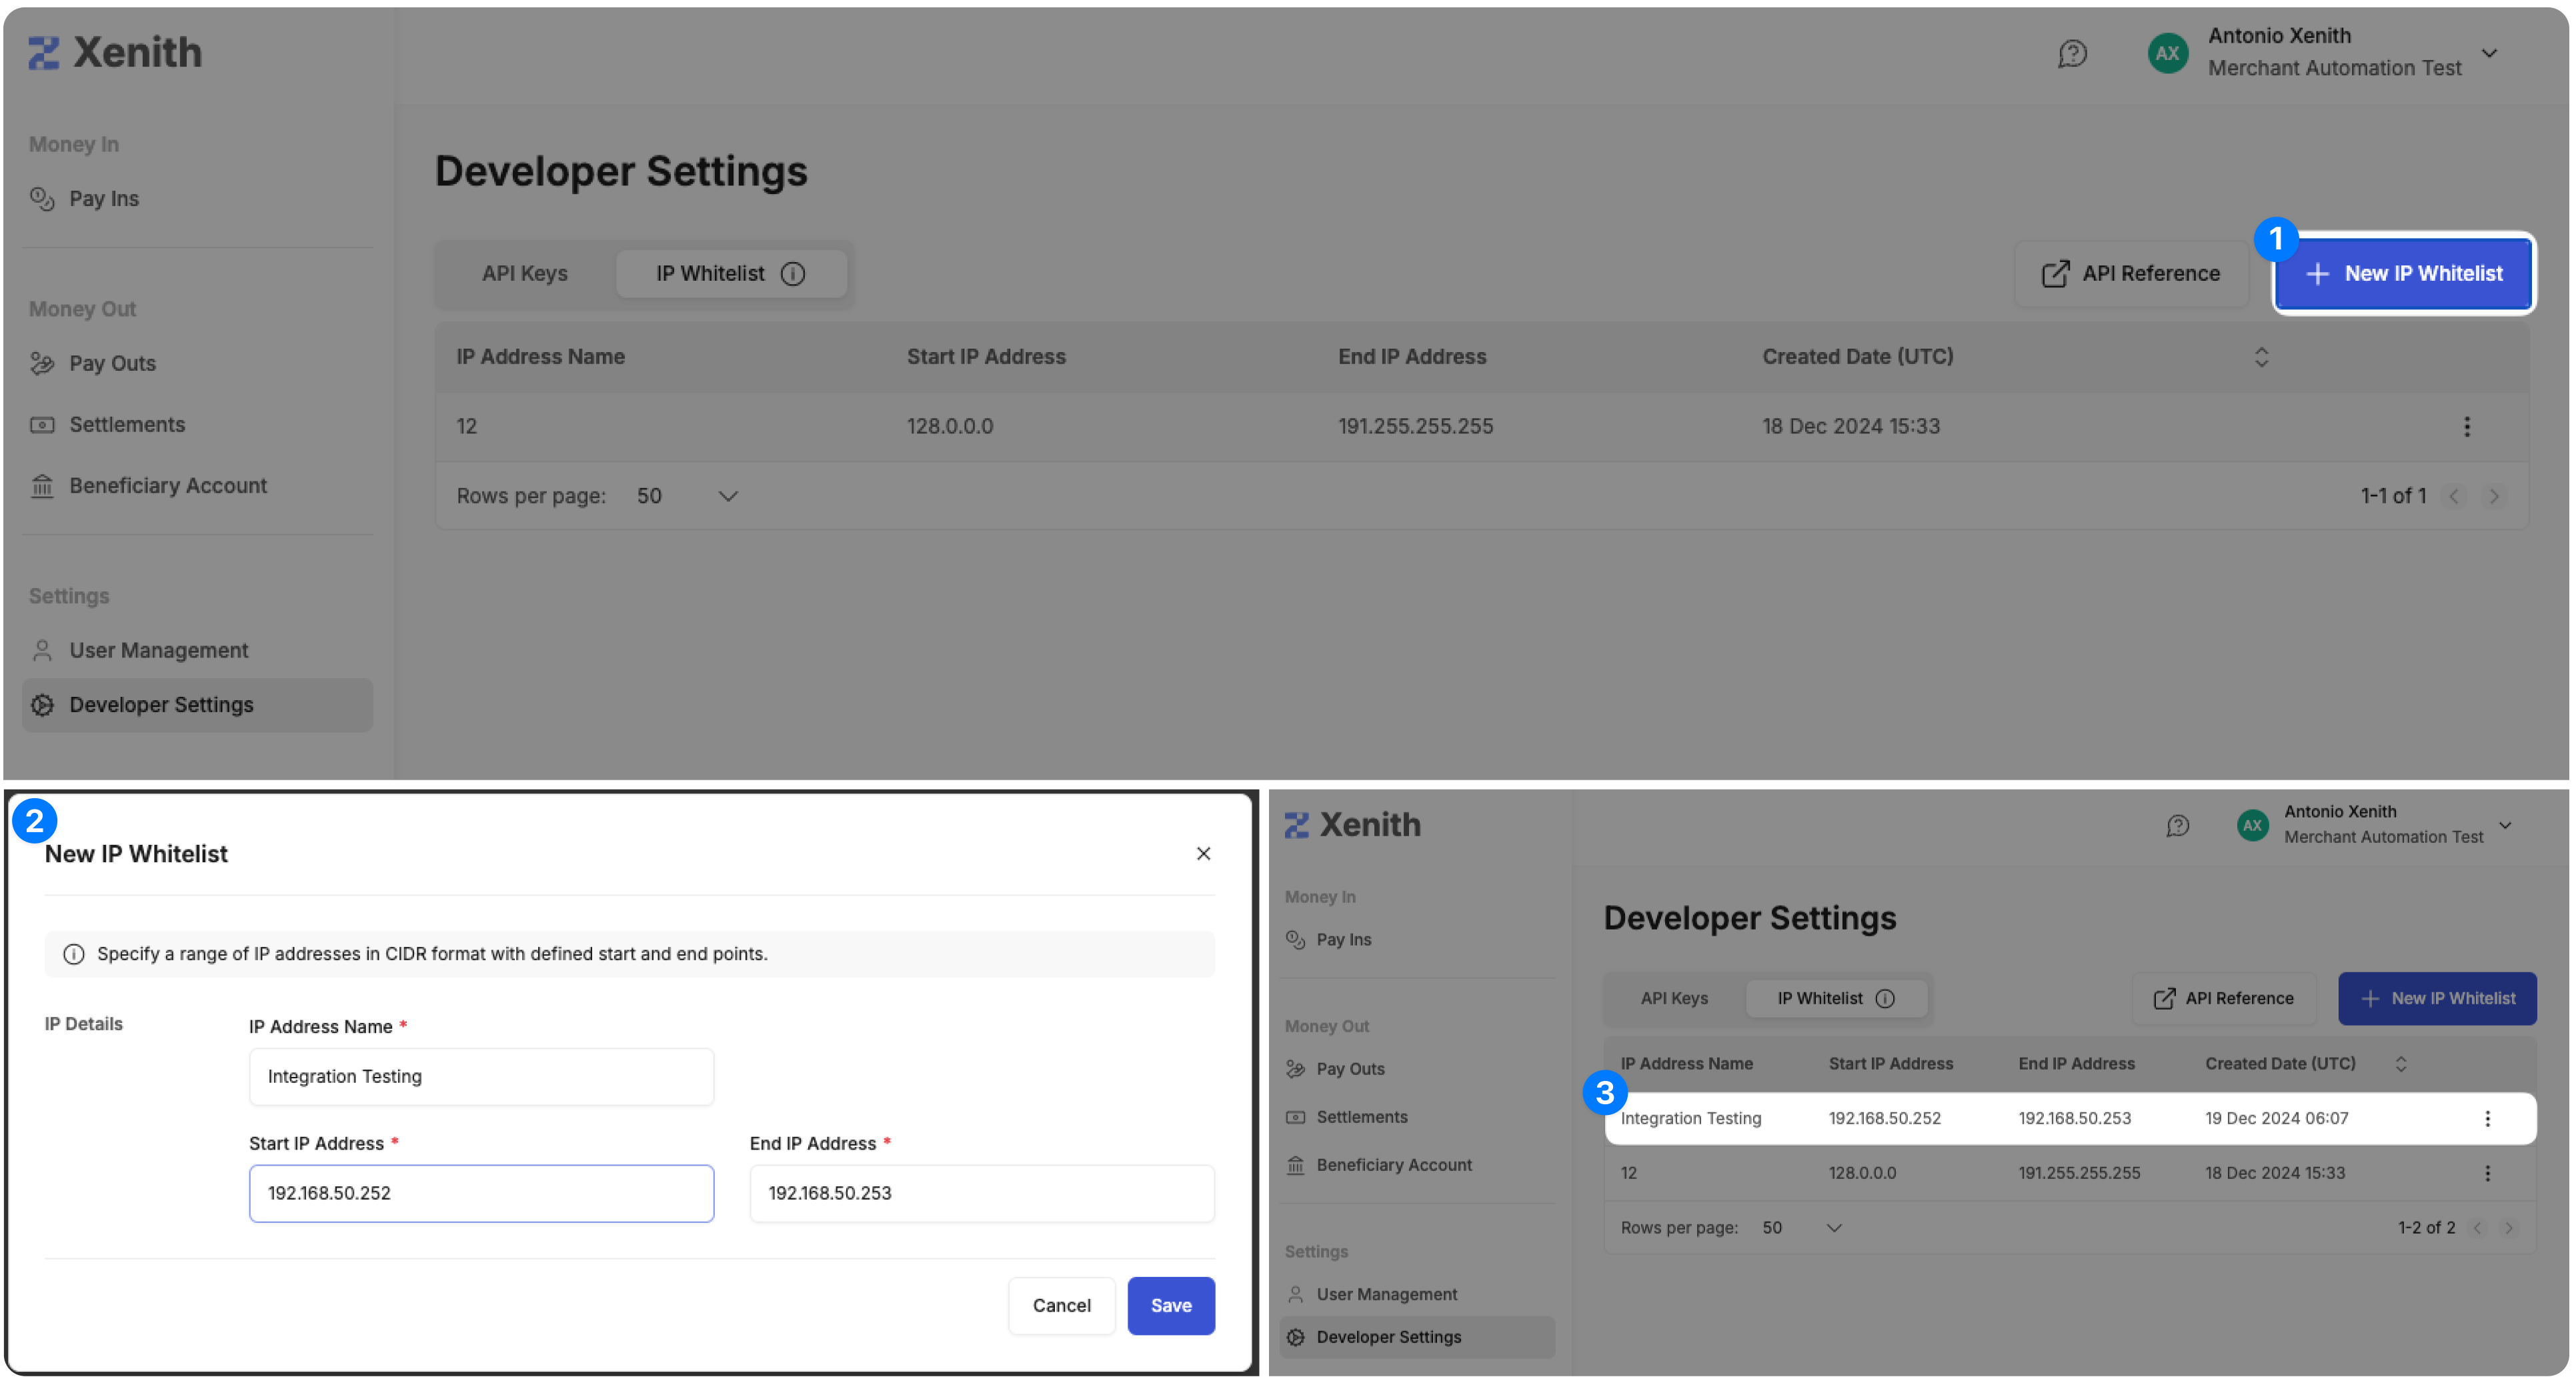Close the New IP Whitelist dialog
2576x1387 pixels.
coord(1203,853)
